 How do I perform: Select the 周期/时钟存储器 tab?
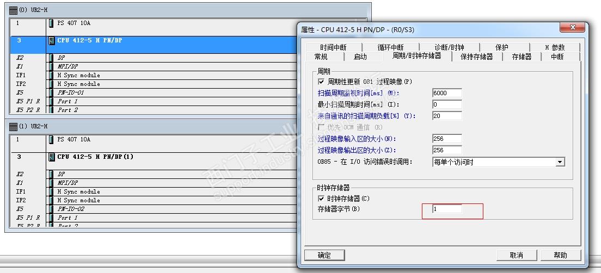click(416, 56)
